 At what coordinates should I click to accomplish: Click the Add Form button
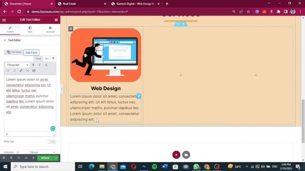click(x=31, y=53)
